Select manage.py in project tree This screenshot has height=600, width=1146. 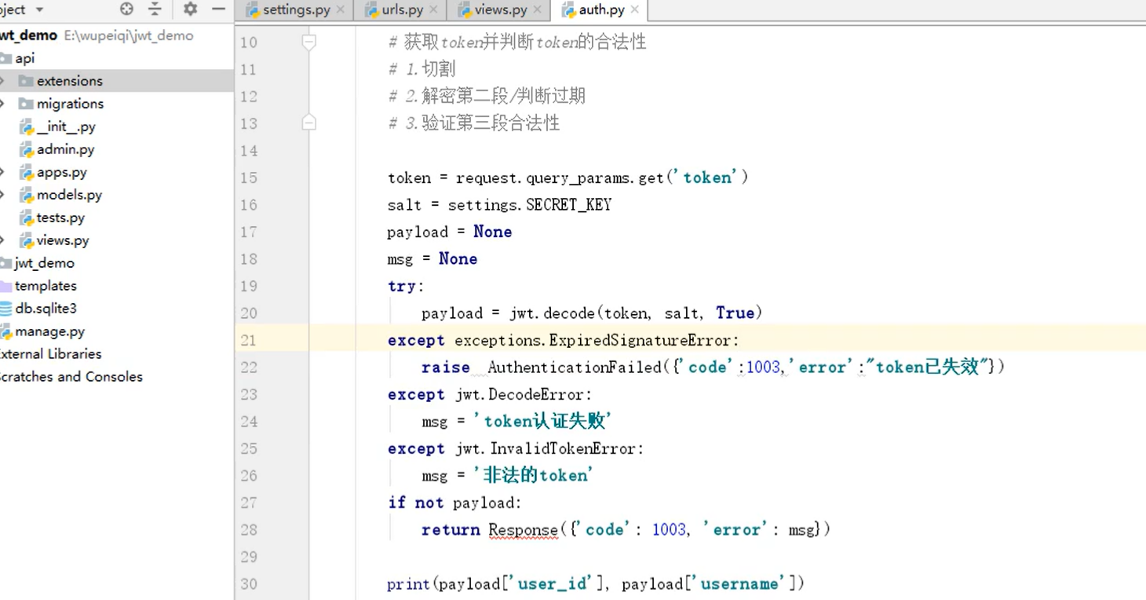tap(49, 331)
